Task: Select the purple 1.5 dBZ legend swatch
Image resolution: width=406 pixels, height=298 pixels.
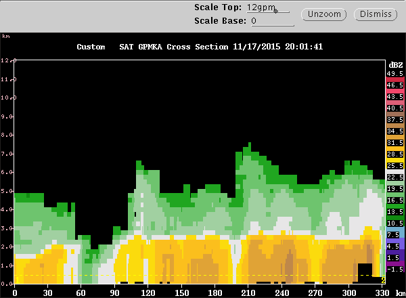Action: [394, 258]
